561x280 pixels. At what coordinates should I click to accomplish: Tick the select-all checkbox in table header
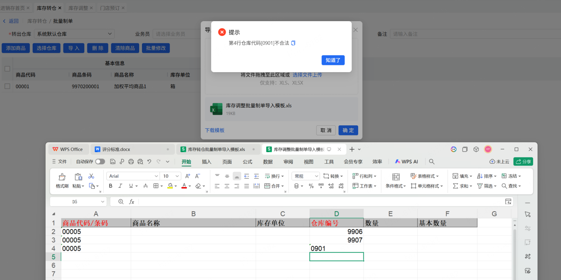click(x=7, y=69)
